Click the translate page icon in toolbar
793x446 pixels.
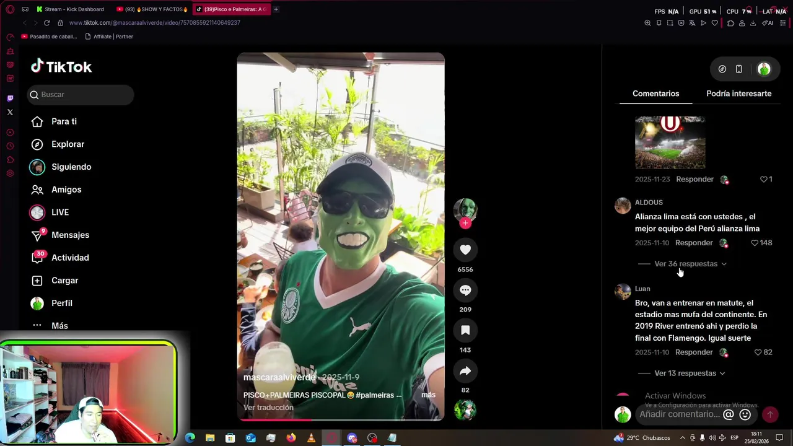692,23
